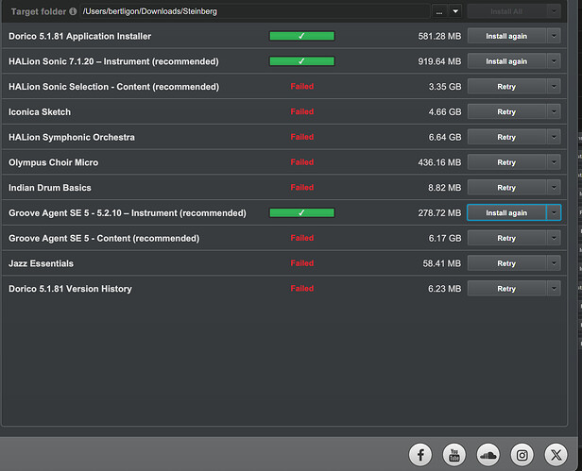Image resolution: width=582 pixels, height=471 pixels.
Task: Retry HALion Sonic Selection Content download
Action: tap(506, 87)
